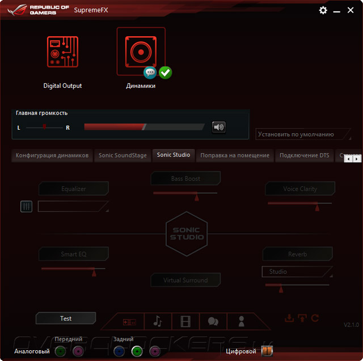Screen dimensions: 363x361
Task: Toggle the Bass Boost effect
Action: coord(185,179)
